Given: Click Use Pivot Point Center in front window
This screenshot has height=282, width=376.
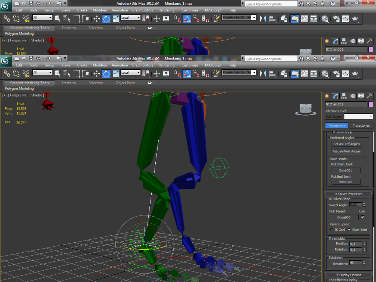Looking at the screenshot, I should click(x=145, y=73).
